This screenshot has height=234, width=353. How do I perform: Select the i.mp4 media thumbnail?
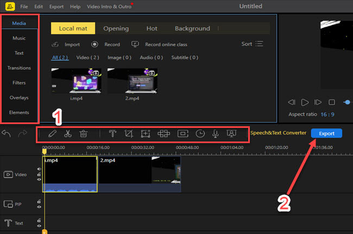click(x=76, y=81)
